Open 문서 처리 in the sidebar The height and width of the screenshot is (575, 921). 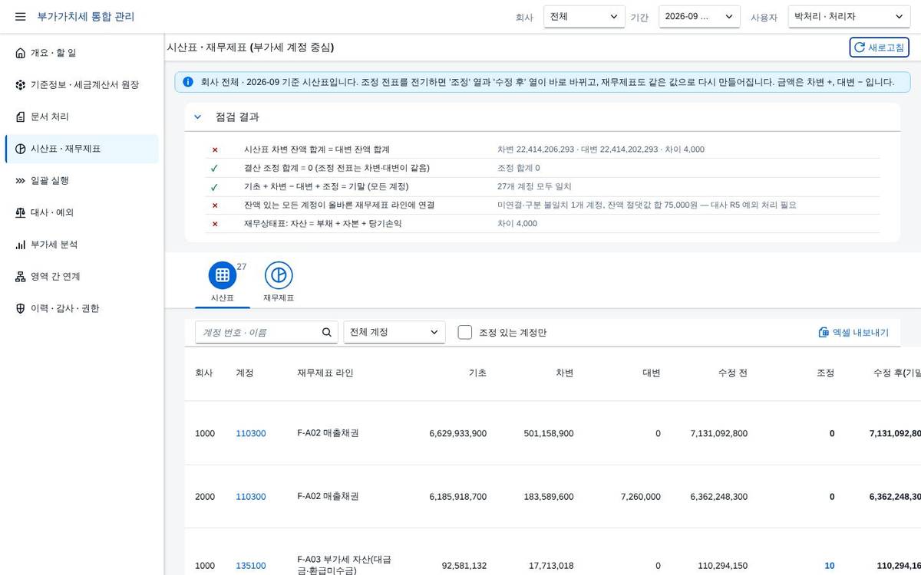(x=82, y=117)
